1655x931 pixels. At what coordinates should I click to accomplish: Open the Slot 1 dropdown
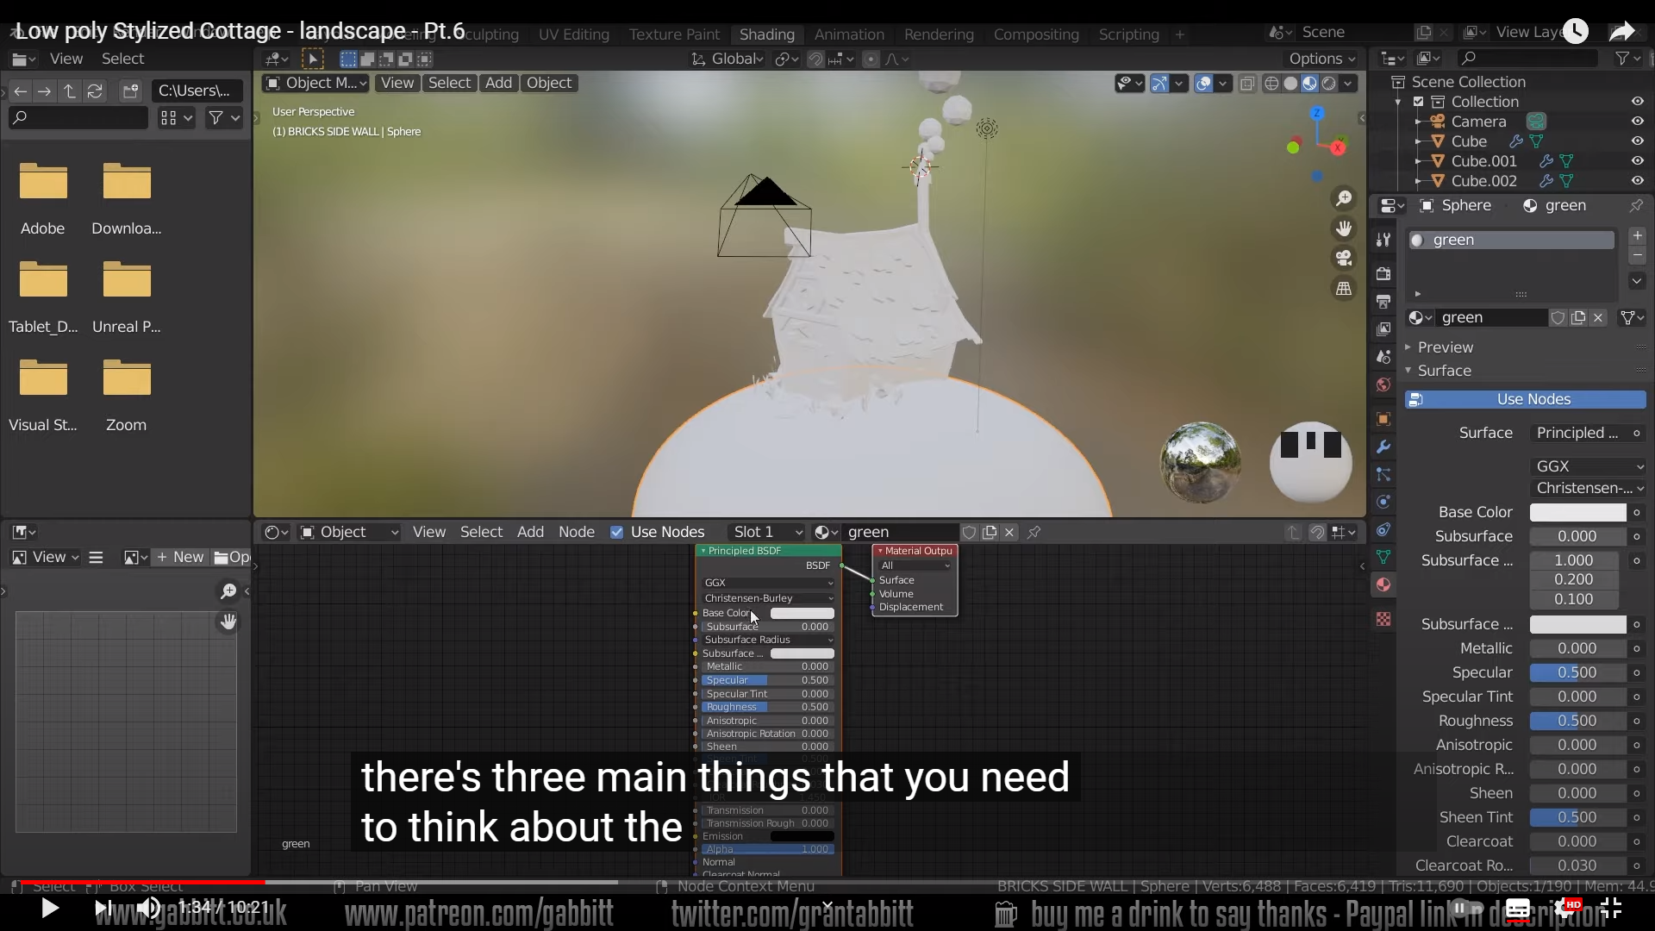(765, 532)
